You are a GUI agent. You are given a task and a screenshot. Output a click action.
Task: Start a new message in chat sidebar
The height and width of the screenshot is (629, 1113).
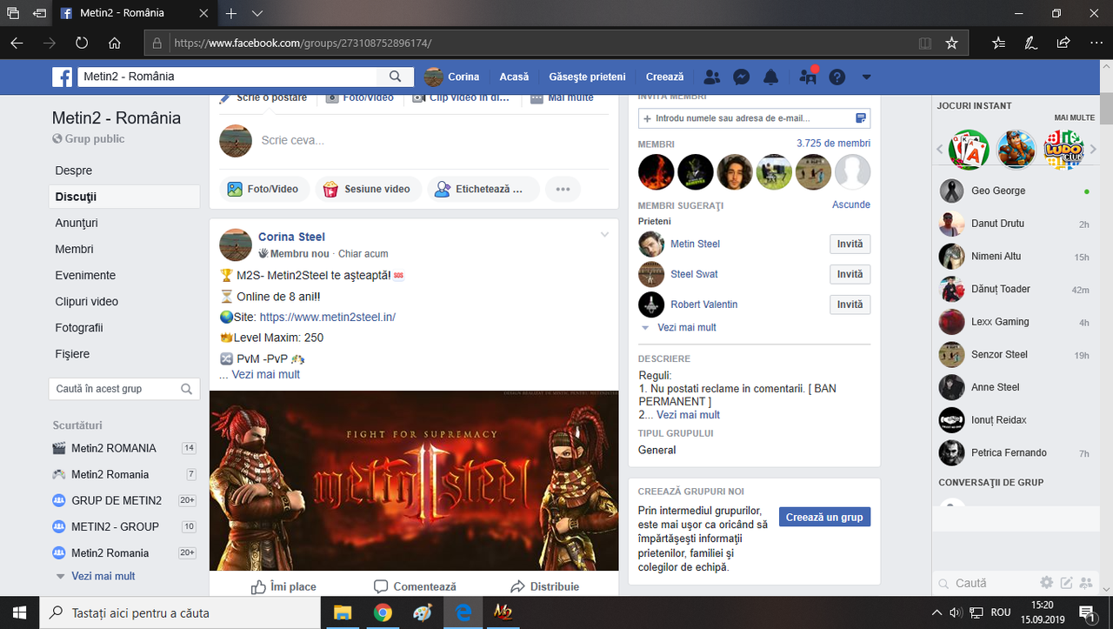tap(1066, 583)
